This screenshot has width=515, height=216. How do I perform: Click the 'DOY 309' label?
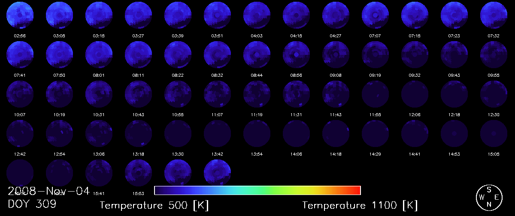tap(32, 204)
